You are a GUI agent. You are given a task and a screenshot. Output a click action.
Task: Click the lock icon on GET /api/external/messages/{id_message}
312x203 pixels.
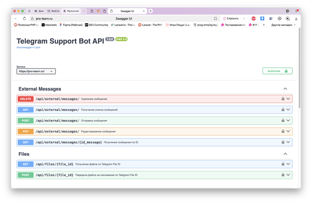tap(283, 142)
